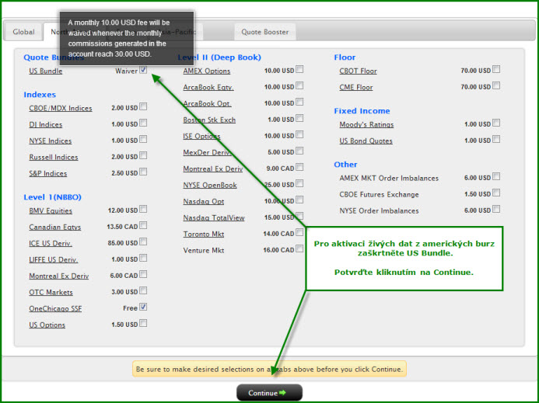Open the Moody's Ratings link
Viewport: 539px width, 403px height.
click(366, 124)
